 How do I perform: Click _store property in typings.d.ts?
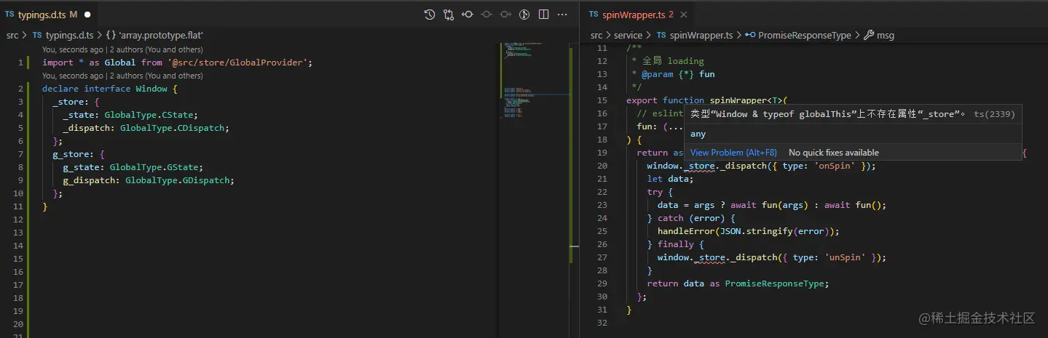coord(68,102)
